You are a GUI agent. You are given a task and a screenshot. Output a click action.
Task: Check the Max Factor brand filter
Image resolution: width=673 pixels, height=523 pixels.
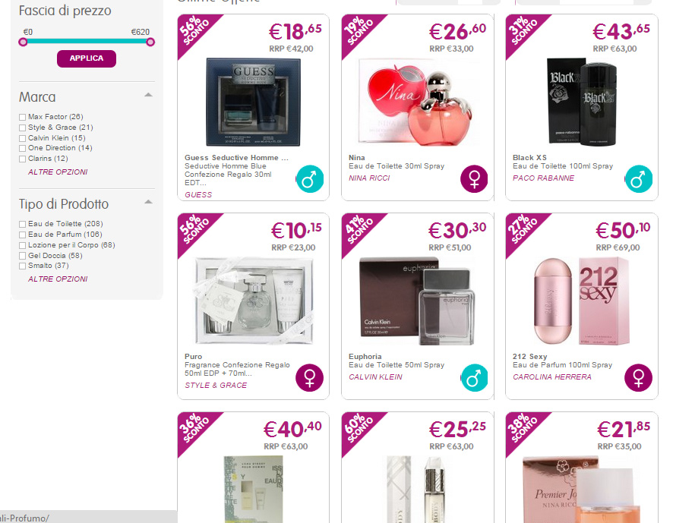pyautogui.click(x=22, y=117)
